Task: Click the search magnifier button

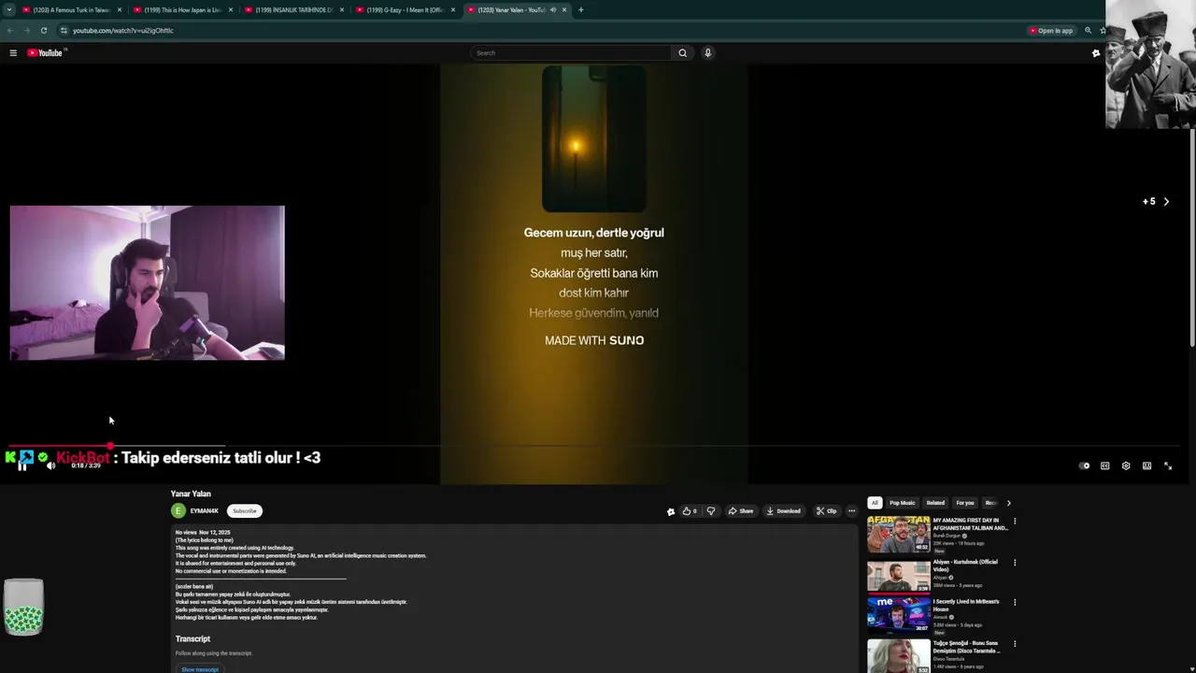Action: 682,53
